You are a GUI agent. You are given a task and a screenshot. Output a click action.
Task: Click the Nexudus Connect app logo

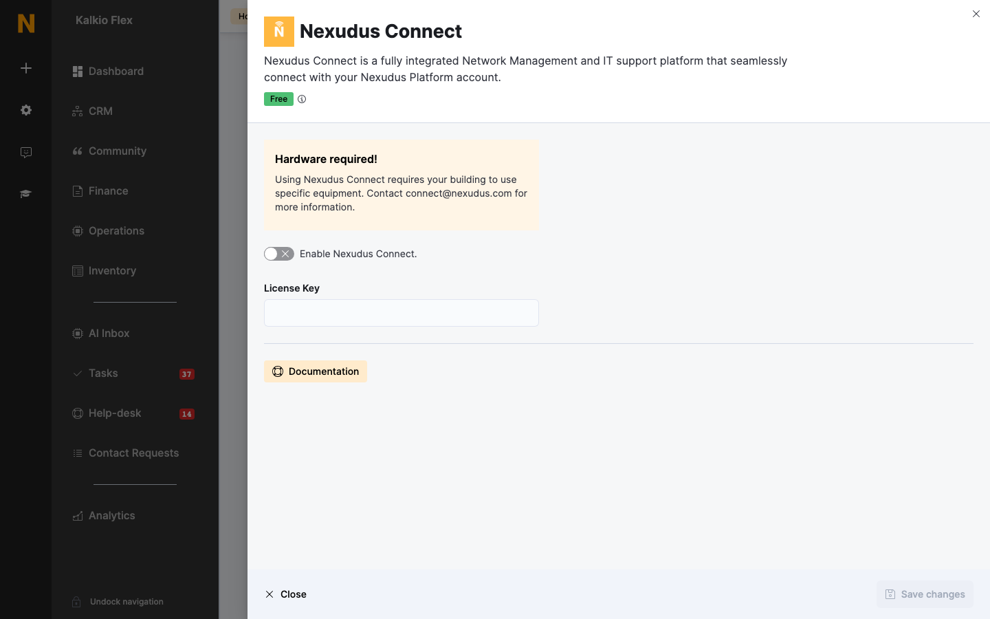coord(279,32)
